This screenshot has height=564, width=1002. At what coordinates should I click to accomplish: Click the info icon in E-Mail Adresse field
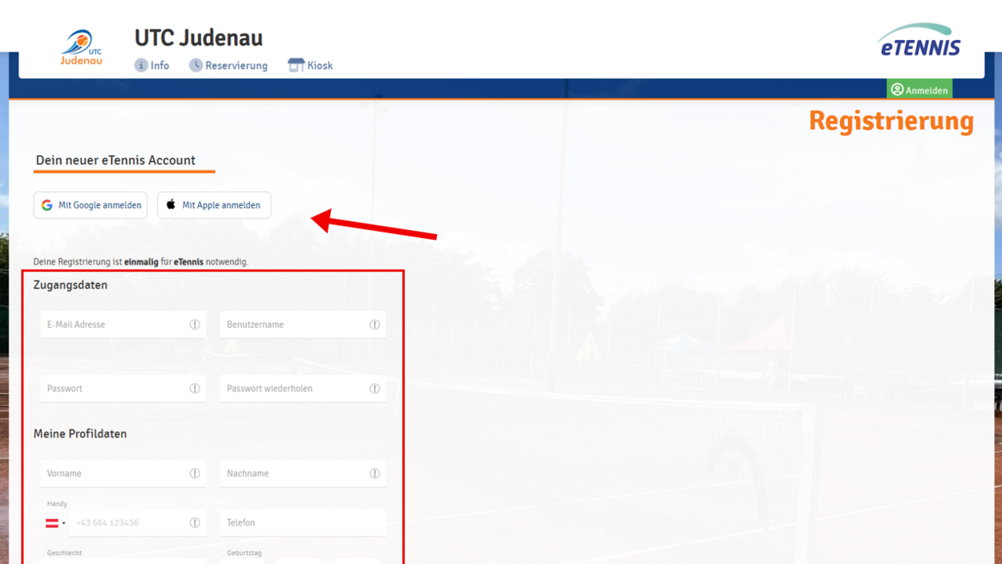(195, 324)
